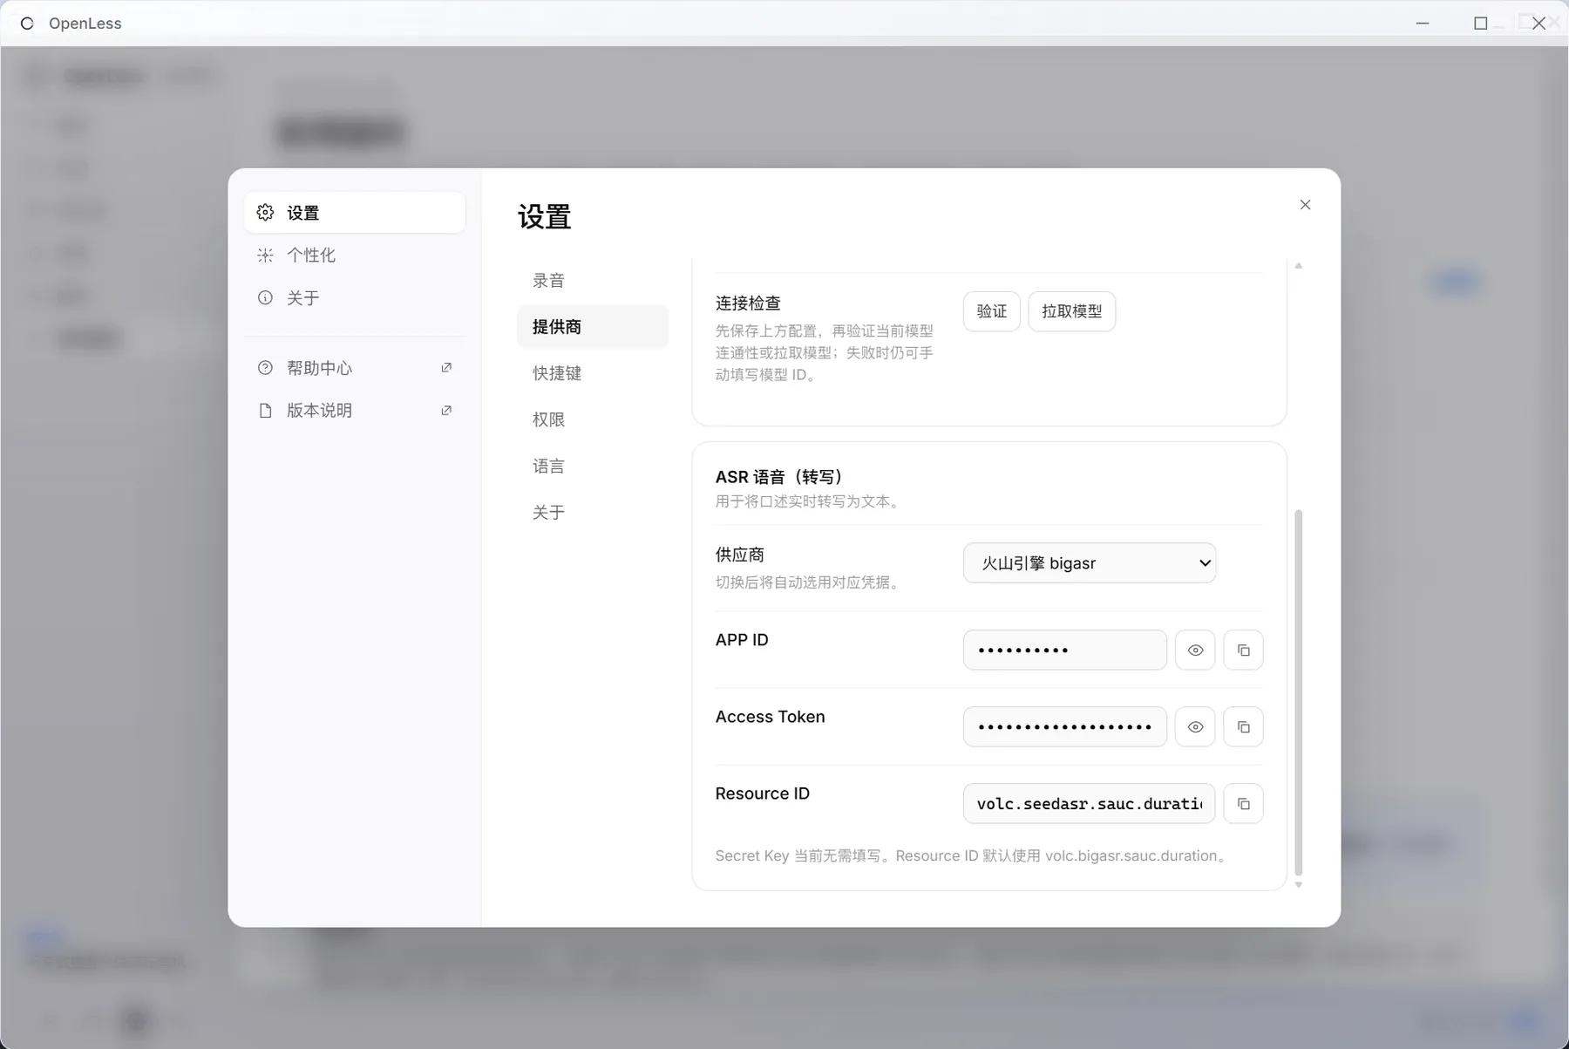Copy the APP ID value
Screen dimensions: 1569x1049
[1244, 651]
